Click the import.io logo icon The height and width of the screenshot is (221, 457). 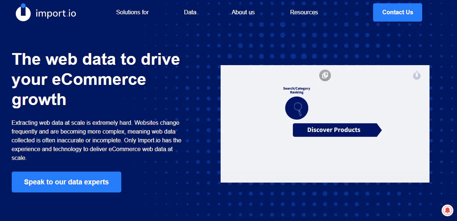23,12
